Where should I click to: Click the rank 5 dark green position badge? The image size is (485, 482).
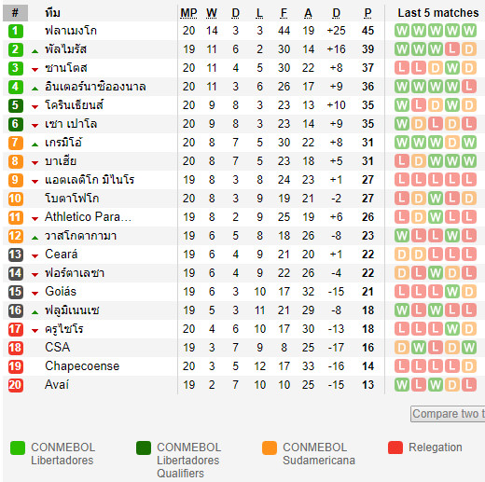point(16,105)
